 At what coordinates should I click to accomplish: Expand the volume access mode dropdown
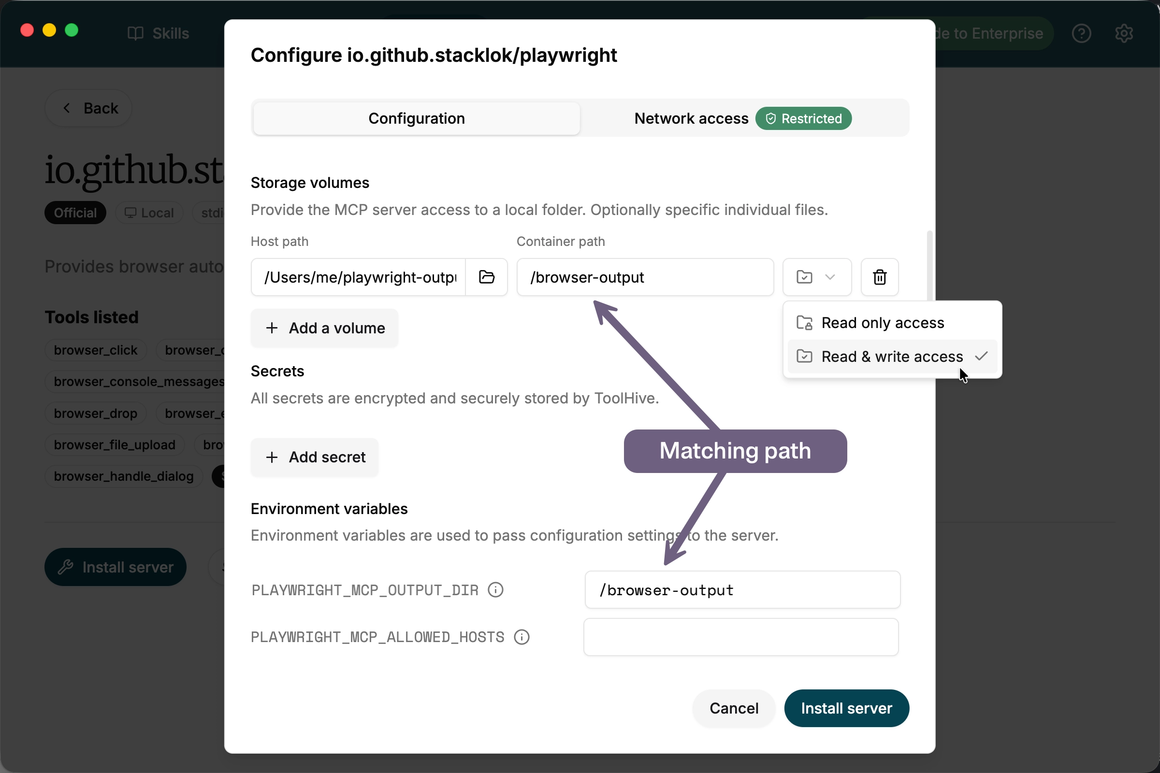click(x=817, y=277)
